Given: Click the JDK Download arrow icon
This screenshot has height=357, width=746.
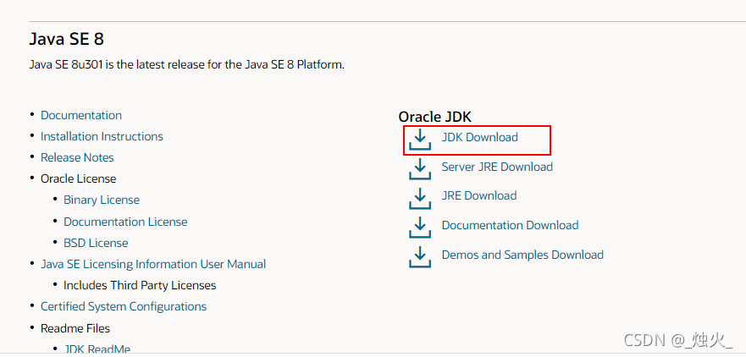Looking at the screenshot, I should point(420,140).
